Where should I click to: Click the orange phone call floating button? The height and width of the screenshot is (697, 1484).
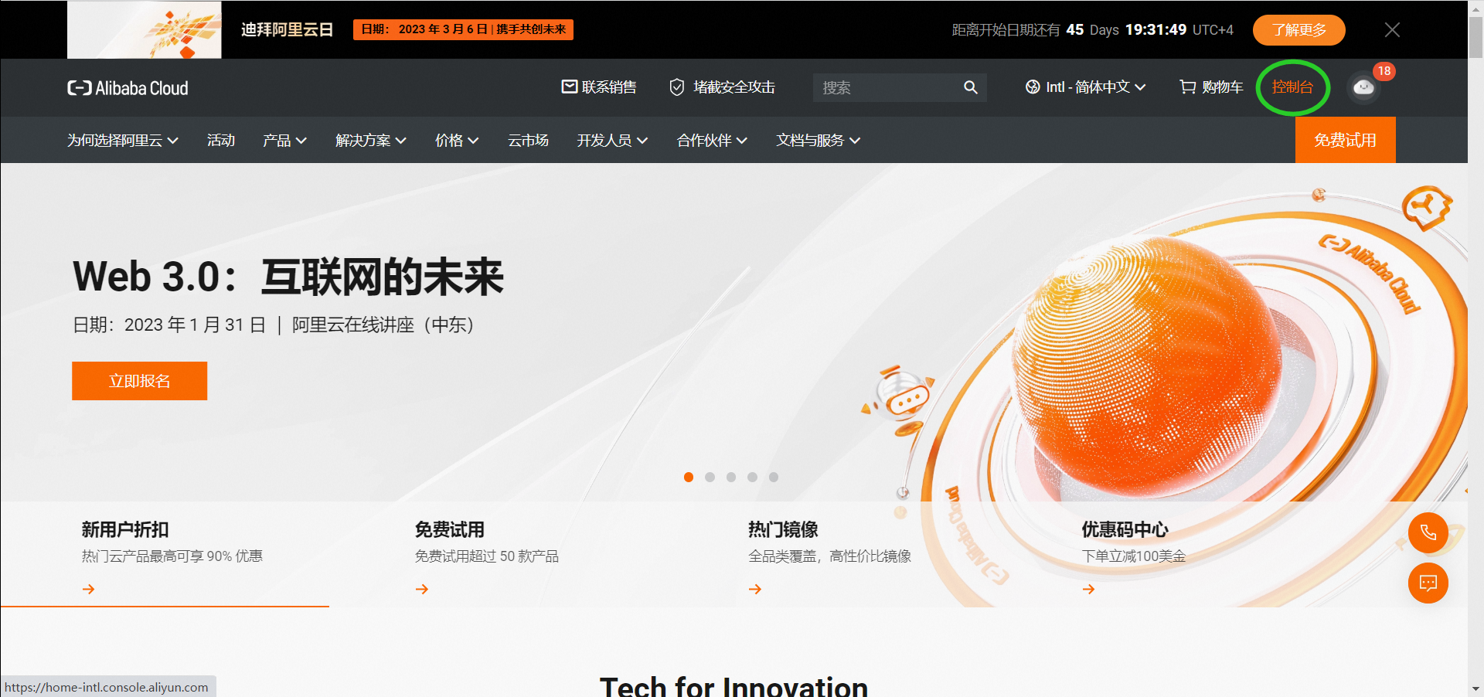pyautogui.click(x=1428, y=532)
